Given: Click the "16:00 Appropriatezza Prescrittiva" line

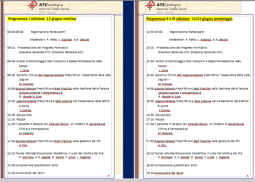Looking at the screenshot, I should [x=197, y=89].
